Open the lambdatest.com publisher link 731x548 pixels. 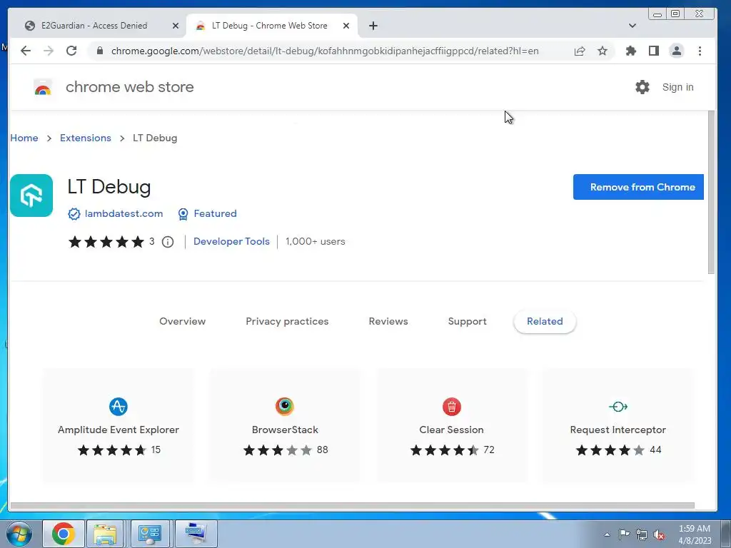point(123,213)
